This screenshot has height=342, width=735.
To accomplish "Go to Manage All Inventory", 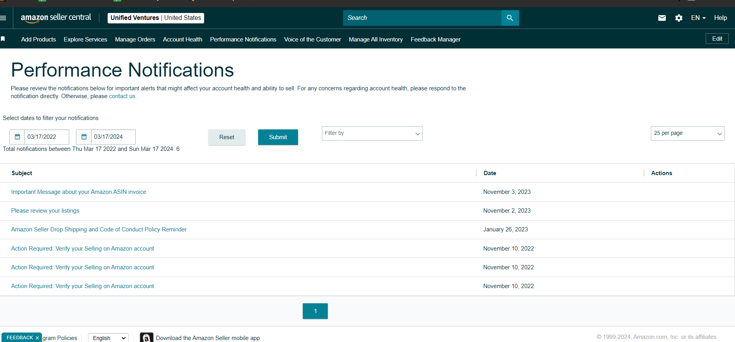I will tap(376, 39).
